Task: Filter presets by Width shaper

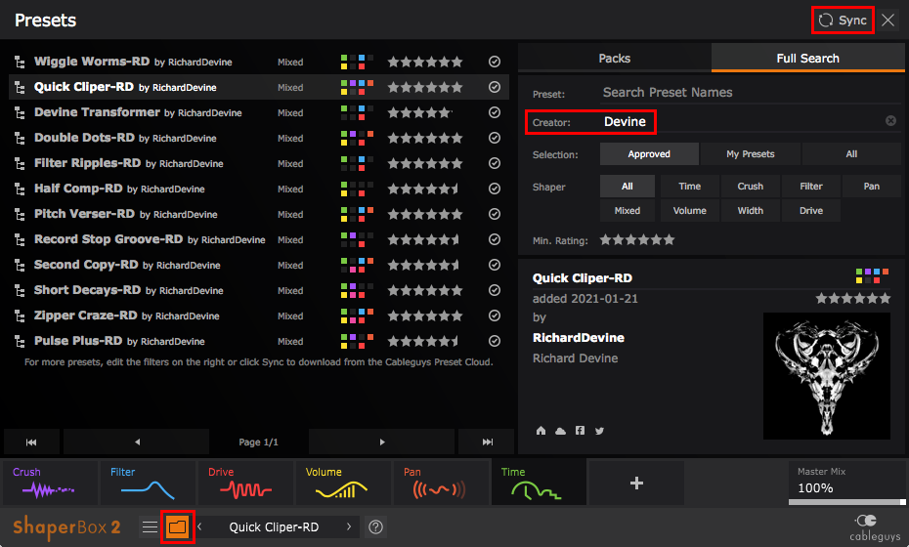Action: point(750,211)
